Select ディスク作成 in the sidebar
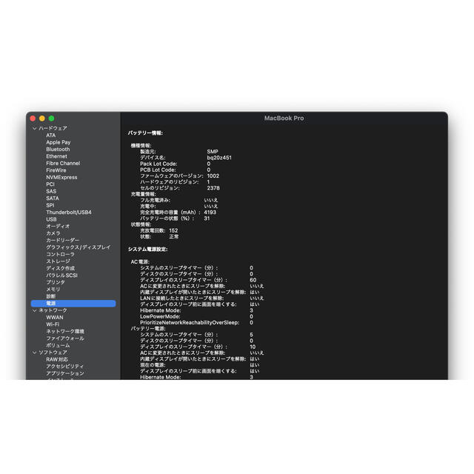 click(61, 268)
